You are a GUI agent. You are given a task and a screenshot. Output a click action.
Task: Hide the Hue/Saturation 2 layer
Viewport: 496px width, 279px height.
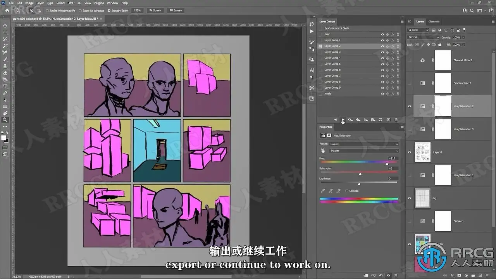click(410, 106)
